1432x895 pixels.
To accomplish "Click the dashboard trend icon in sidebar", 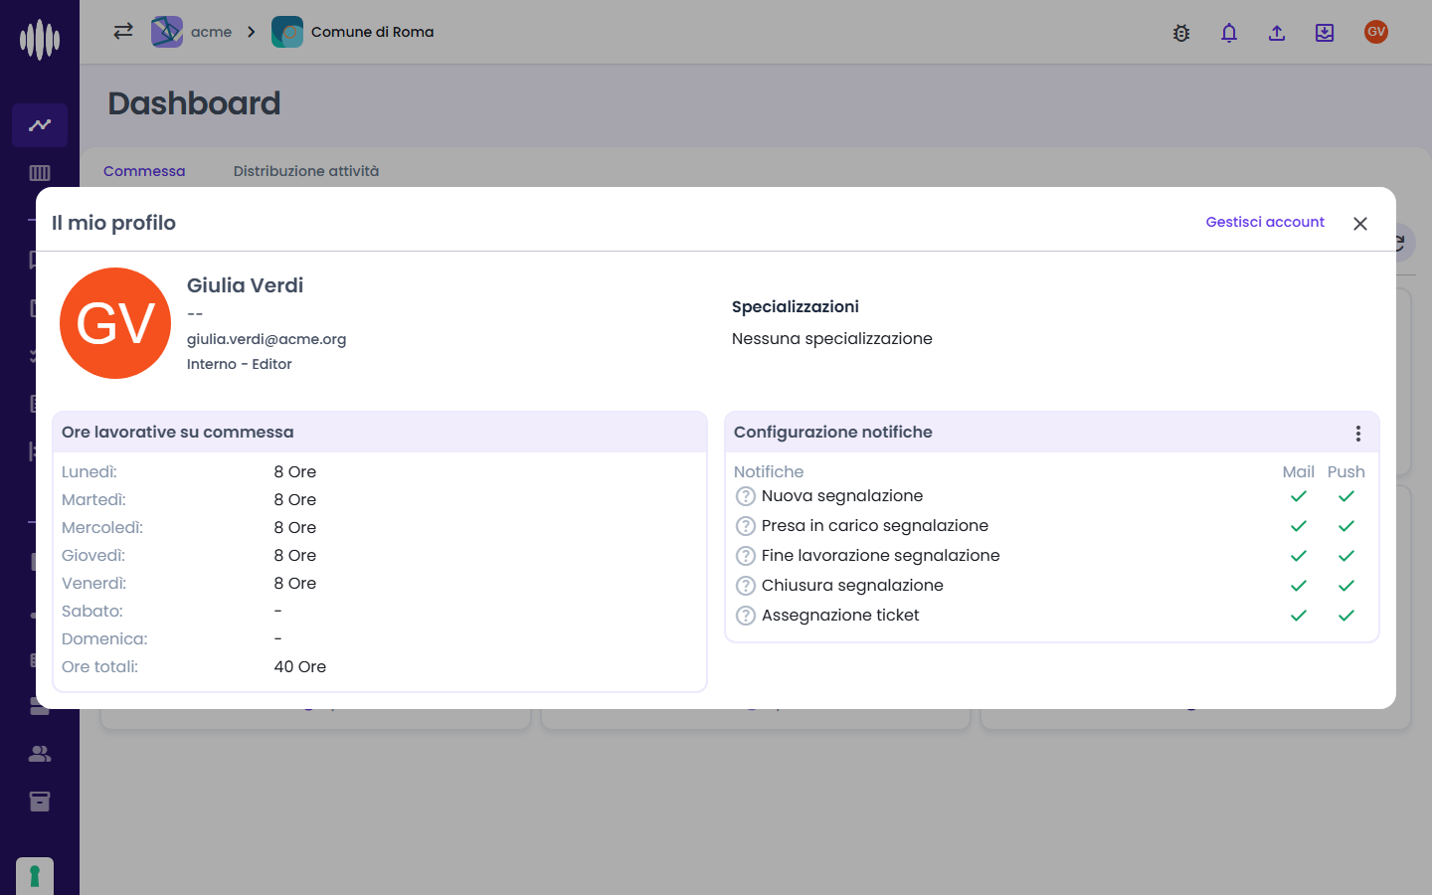I will coord(40,125).
